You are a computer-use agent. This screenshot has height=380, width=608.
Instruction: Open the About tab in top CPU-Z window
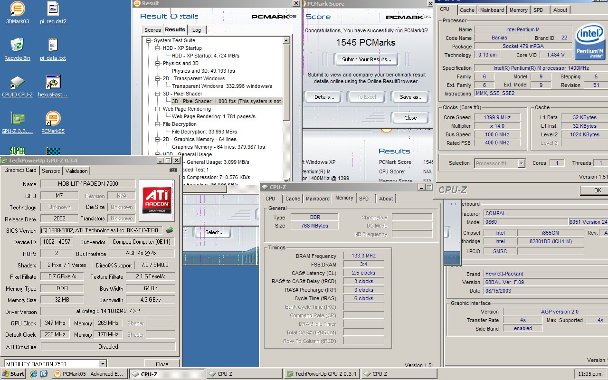coord(560,10)
